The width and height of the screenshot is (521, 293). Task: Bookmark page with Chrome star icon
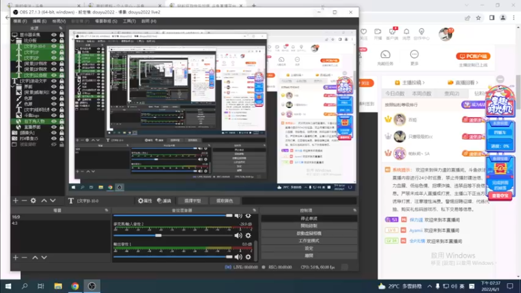[479, 18]
